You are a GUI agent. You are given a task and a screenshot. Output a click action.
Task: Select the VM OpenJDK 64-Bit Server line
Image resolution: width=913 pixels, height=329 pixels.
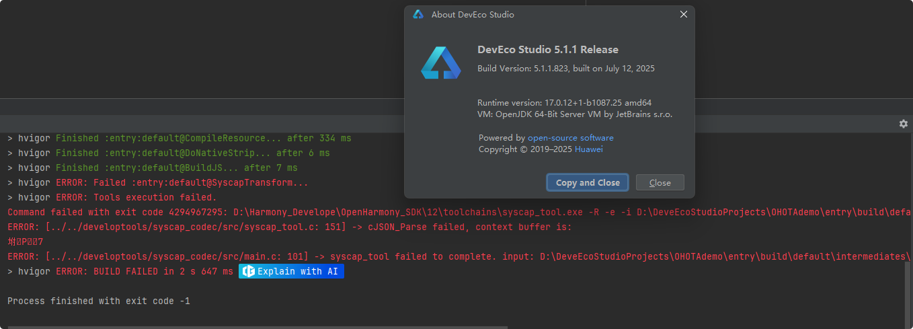point(575,114)
